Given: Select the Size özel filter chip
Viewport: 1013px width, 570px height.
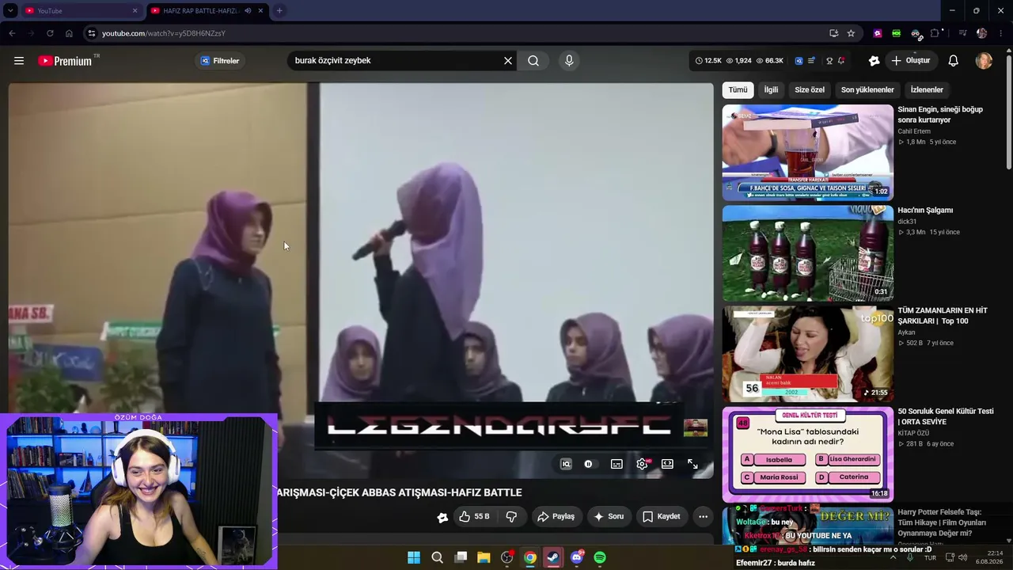Looking at the screenshot, I should pos(810,90).
